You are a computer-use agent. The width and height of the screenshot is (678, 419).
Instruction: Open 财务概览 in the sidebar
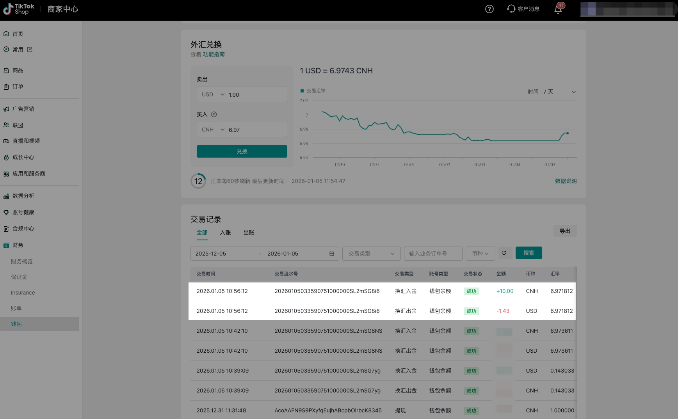pyautogui.click(x=22, y=261)
